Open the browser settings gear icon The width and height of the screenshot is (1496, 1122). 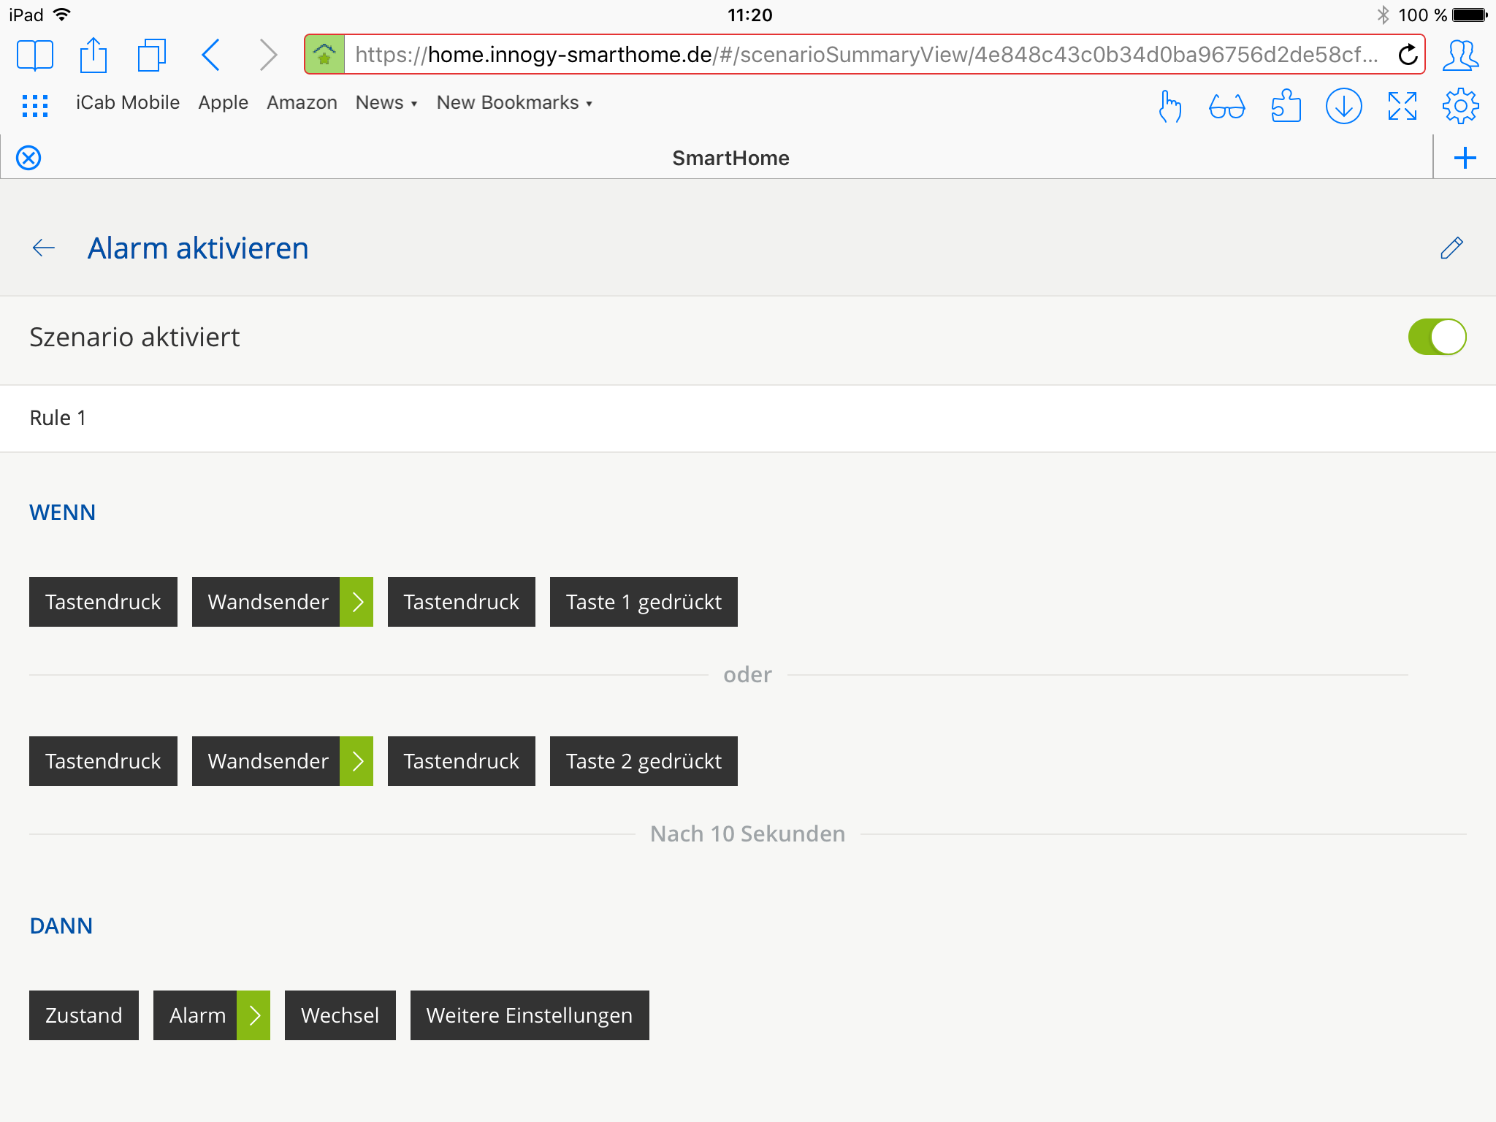[1460, 107]
